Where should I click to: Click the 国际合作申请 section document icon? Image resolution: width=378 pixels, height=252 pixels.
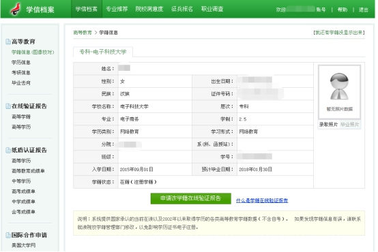(x=8, y=235)
